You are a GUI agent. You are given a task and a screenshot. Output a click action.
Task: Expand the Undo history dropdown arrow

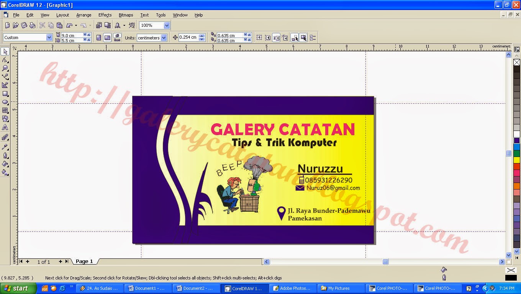[x=76, y=25]
